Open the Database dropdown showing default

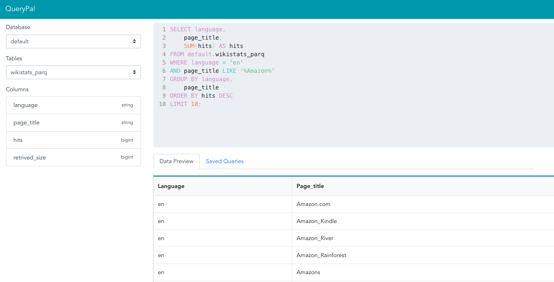point(73,41)
